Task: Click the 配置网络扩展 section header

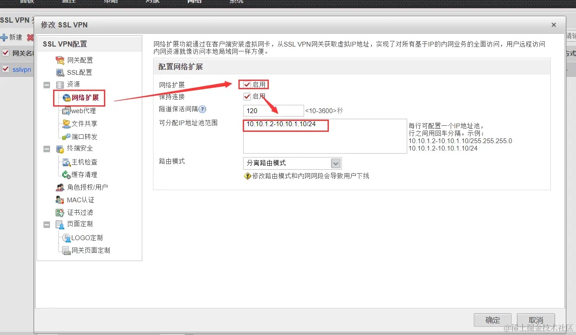Action: [x=352, y=67]
